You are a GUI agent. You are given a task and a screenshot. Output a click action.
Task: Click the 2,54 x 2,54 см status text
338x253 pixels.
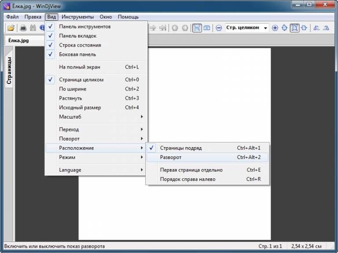306,246
